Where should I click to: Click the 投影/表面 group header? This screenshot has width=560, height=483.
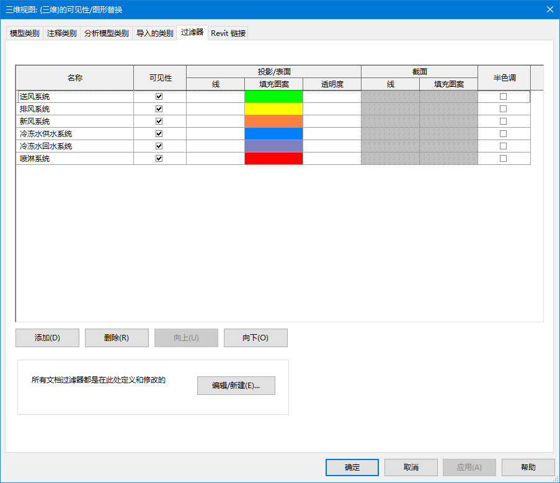click(274, 72)
